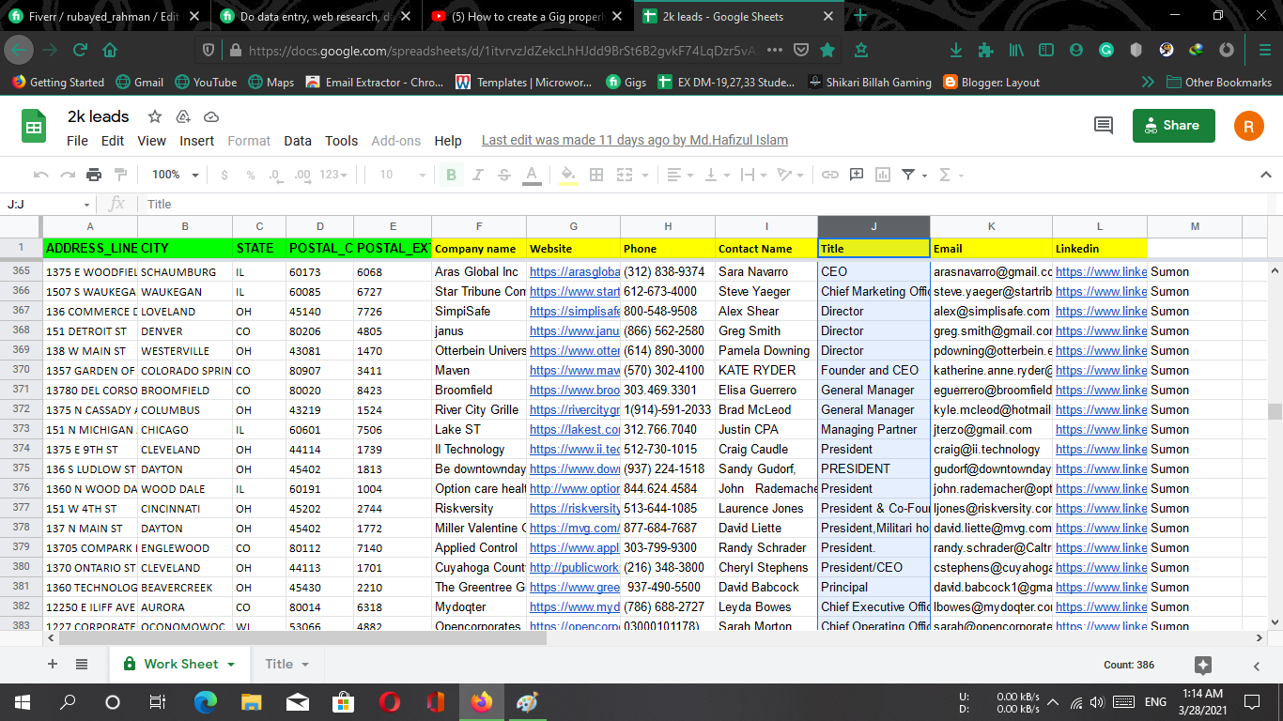Open the 100% zoom dropdown
1283x721 pixels.
[176, 175]
